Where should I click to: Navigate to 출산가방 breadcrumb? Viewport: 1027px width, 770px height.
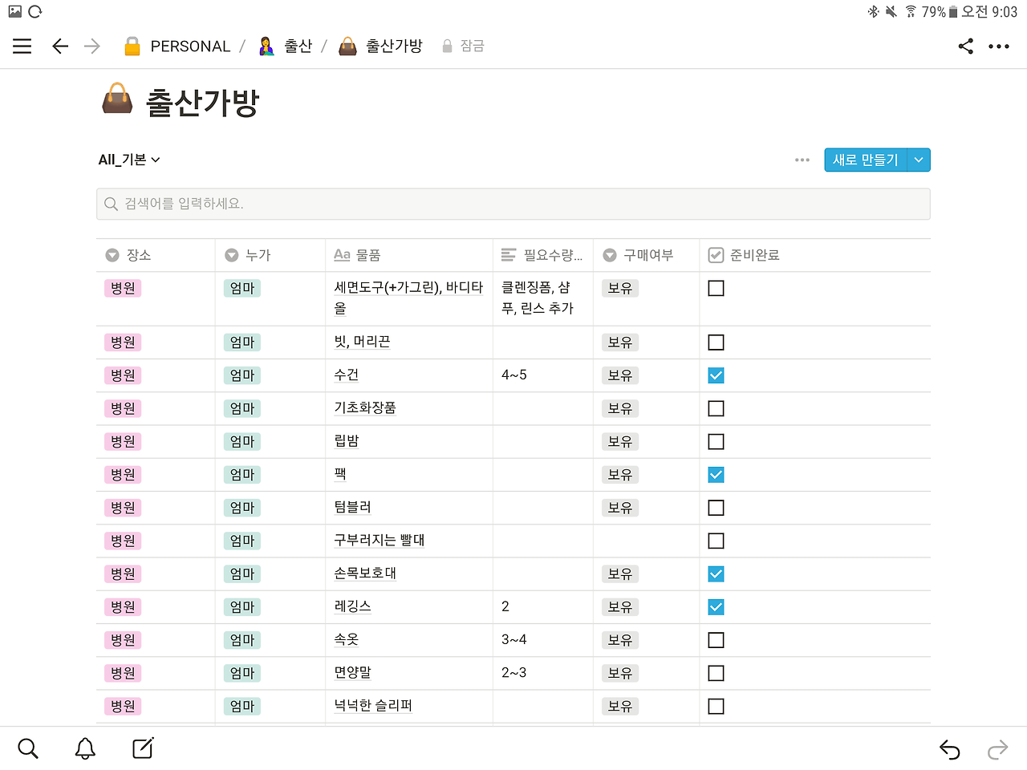pyautogui.click(x=380, y=47)
